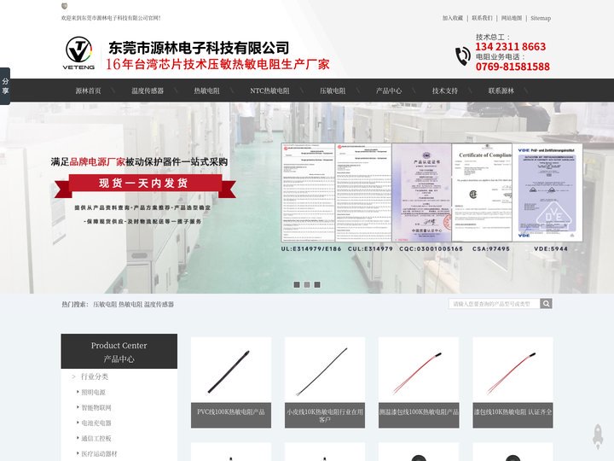This screenshot has width=614, height=461.
Task: Click the UL certificate image in banner
Action: [309, 192]
